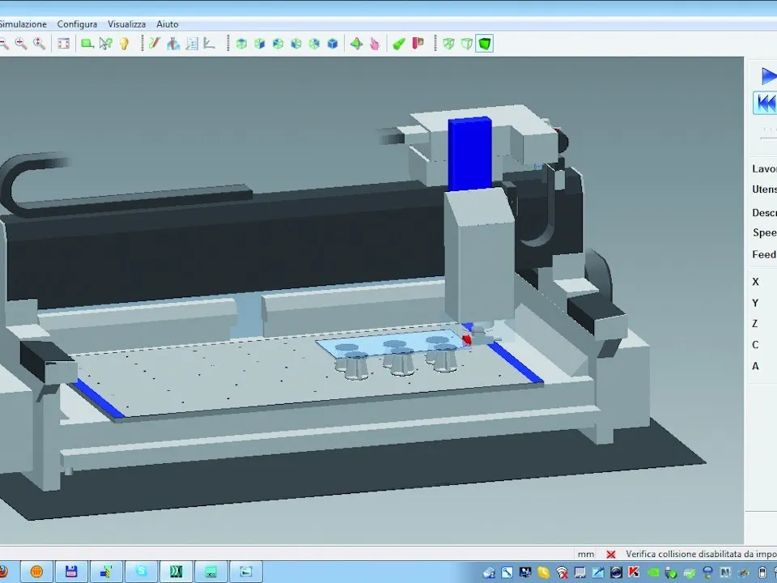Click the floppy disk icon on the taskbar

71,572
